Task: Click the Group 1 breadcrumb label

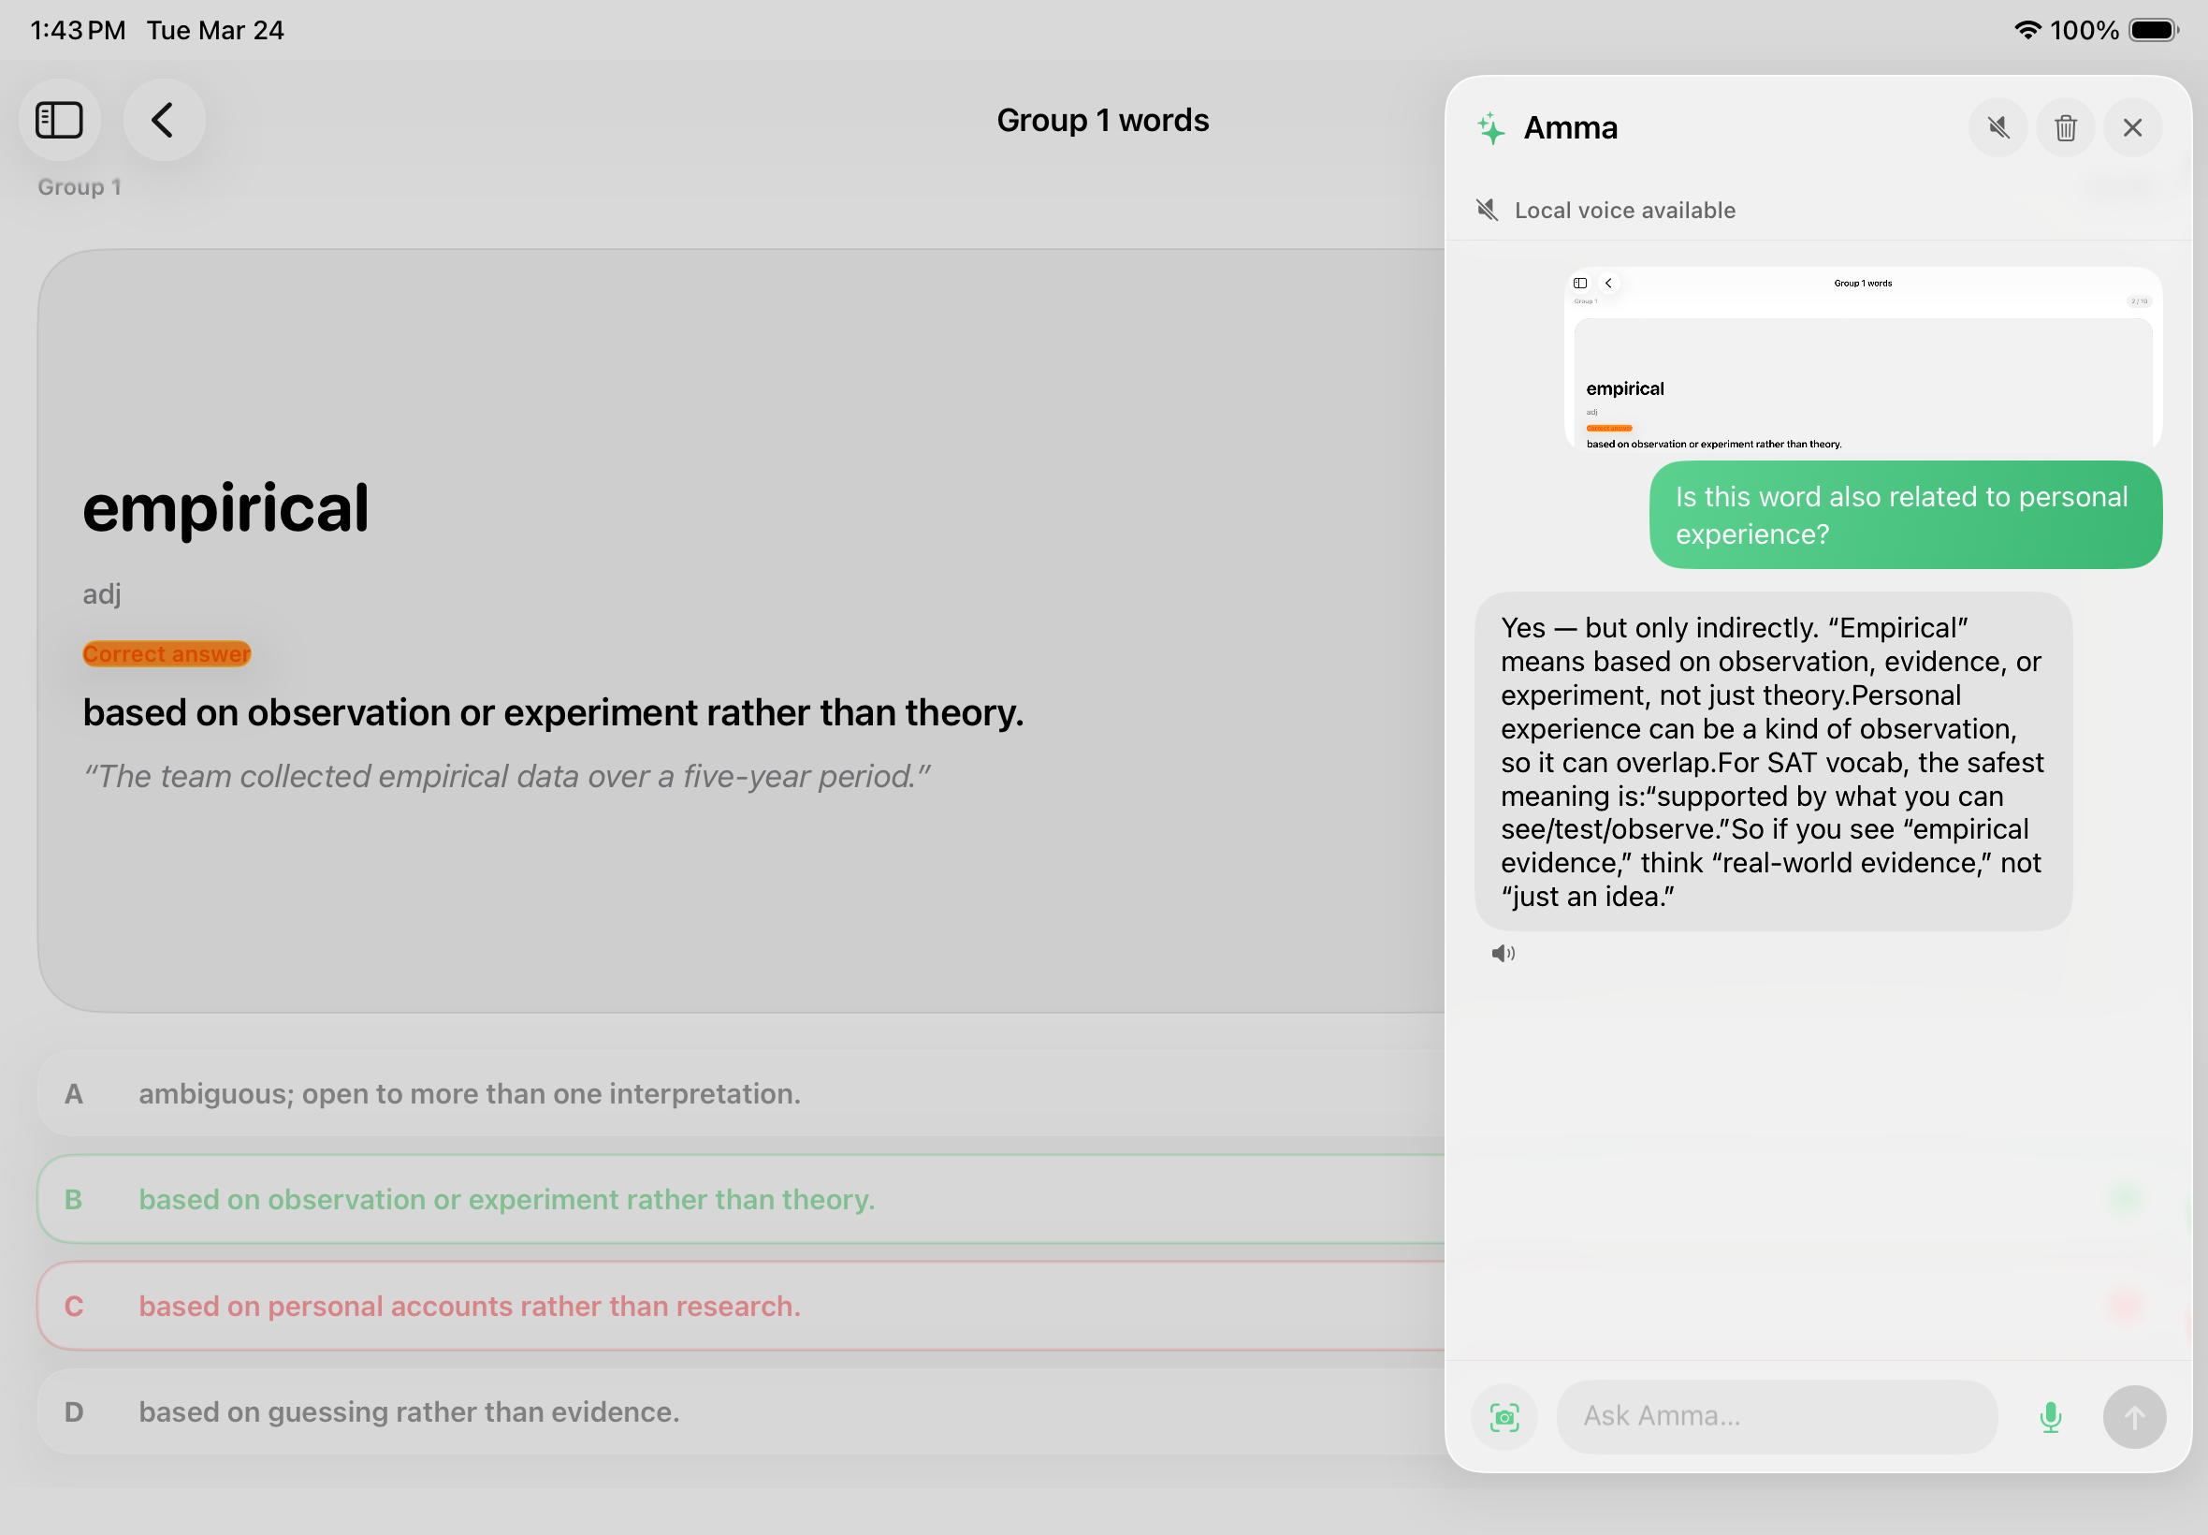Action: (x=79, y=186)
